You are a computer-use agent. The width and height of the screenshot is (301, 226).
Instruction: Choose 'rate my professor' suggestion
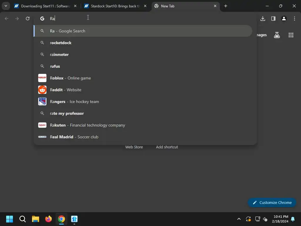143,113
